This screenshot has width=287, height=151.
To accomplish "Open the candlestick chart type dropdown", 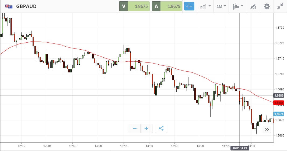I will coord(238,6).
